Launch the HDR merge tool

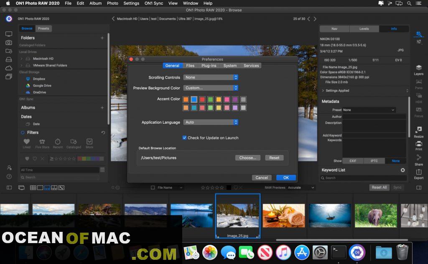coord(418,98)
